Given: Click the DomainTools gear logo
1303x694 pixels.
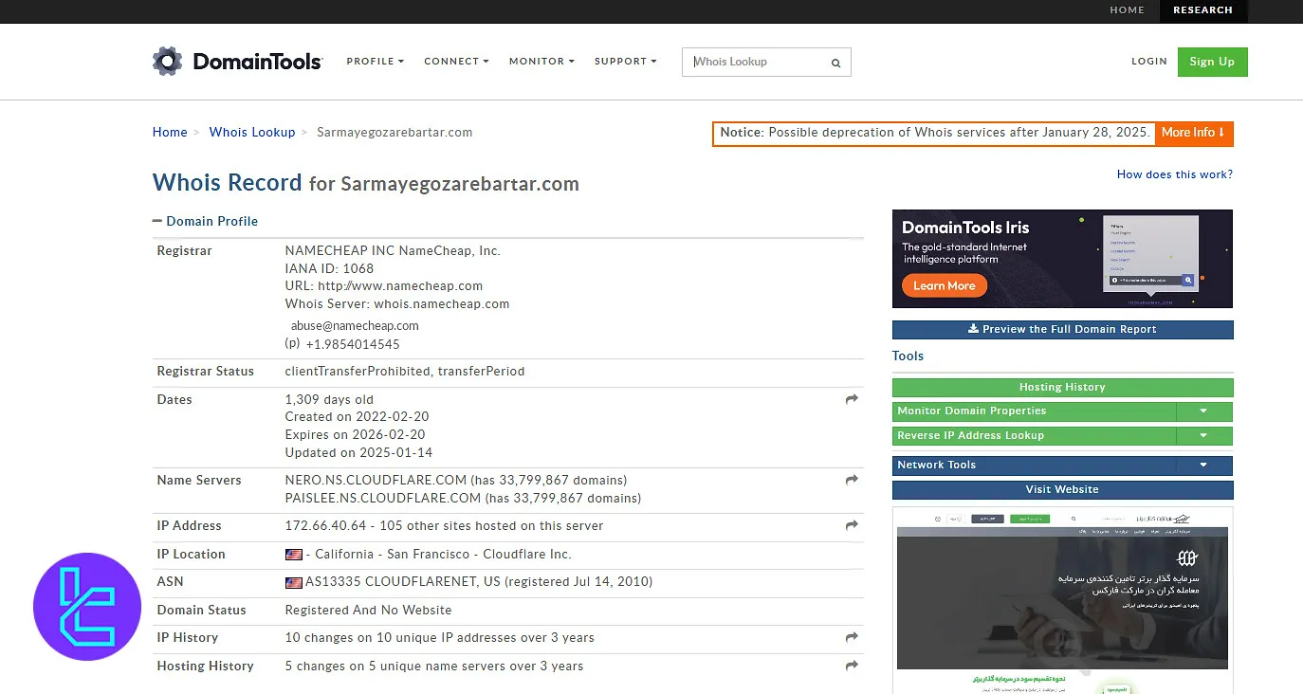Looking at the screenshot, I should coord(167,62).
